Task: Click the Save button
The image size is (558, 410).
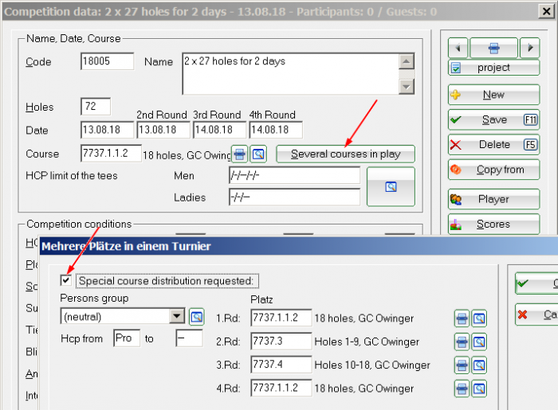Action: (494, 119)
